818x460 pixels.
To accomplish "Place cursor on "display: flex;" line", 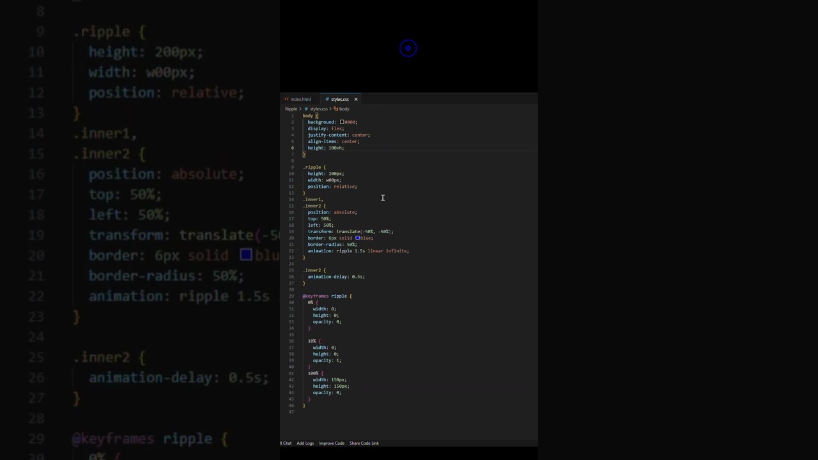I will click(x=326, y=128).
